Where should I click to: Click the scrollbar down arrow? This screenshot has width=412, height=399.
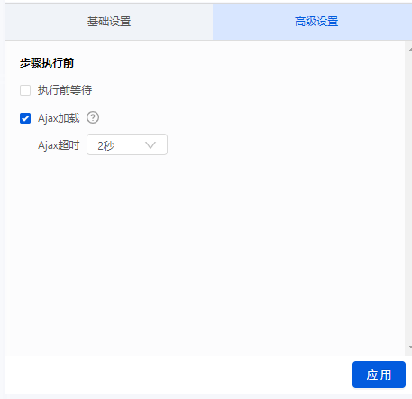point(410,348)
